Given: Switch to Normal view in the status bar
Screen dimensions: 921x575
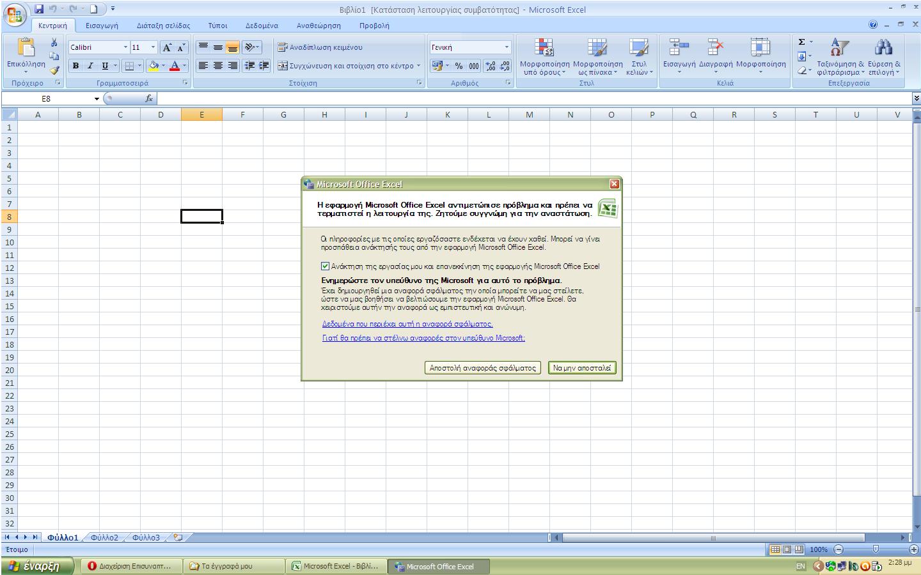Looking at the screenshot, I should click(775, 549).
